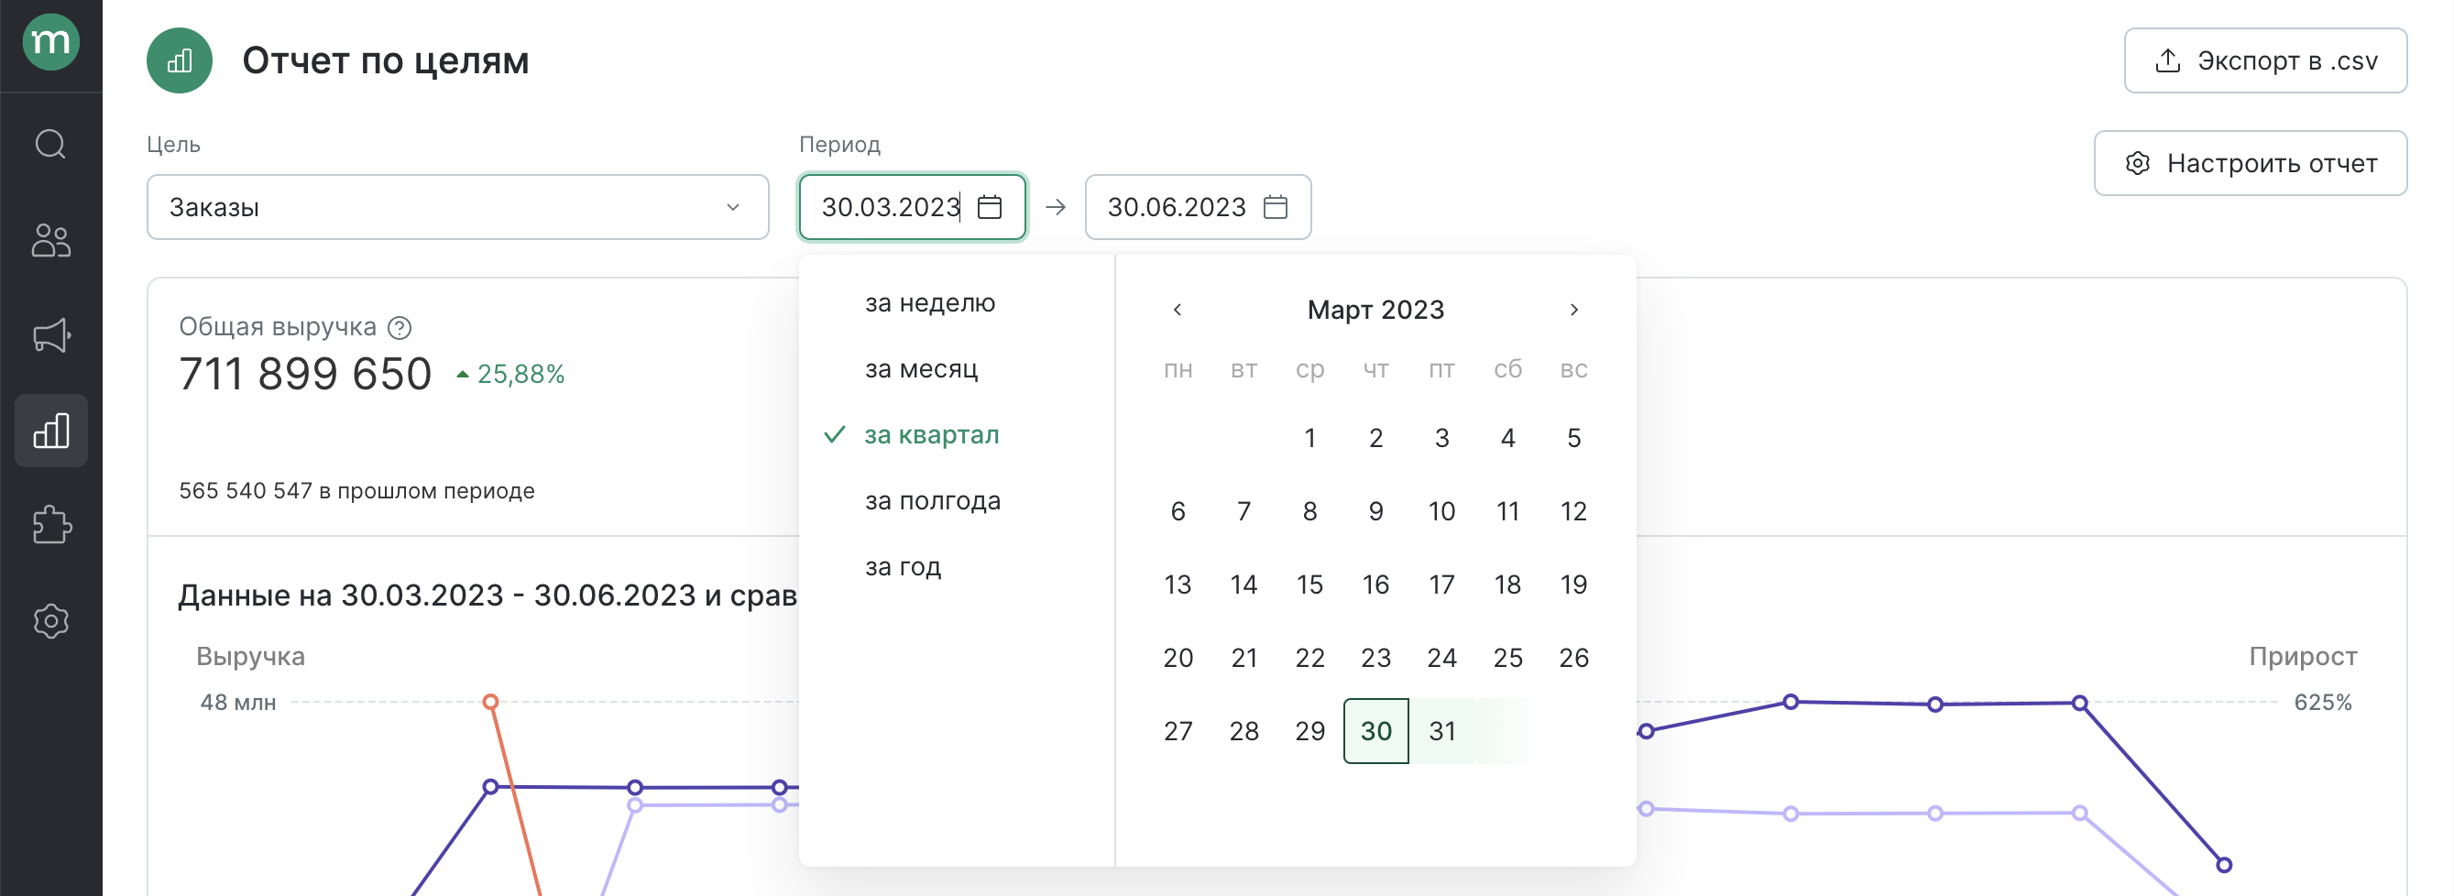Viewport: 2454px width, 896px height.
Task: Pick March 19 in the calendar
Action: [x=1573, y=585]
